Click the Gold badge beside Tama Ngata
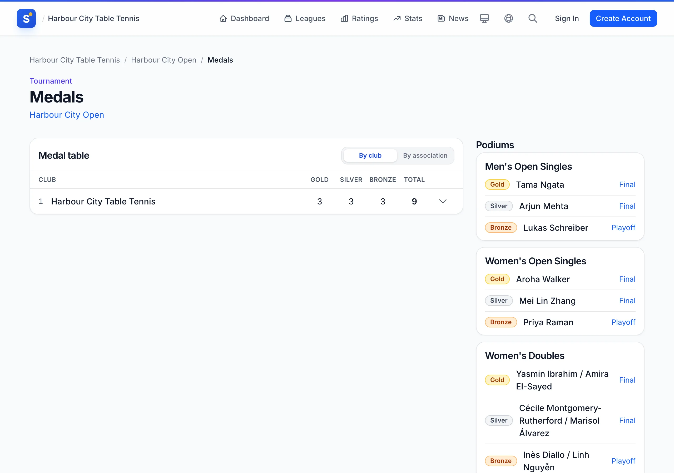Viewport: 674px width, 473px height. click(x=497, y=185)
